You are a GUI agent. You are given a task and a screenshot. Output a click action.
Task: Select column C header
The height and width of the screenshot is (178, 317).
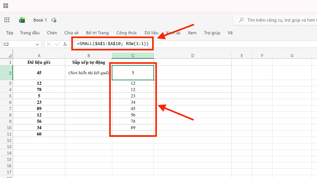pos(133,56)
